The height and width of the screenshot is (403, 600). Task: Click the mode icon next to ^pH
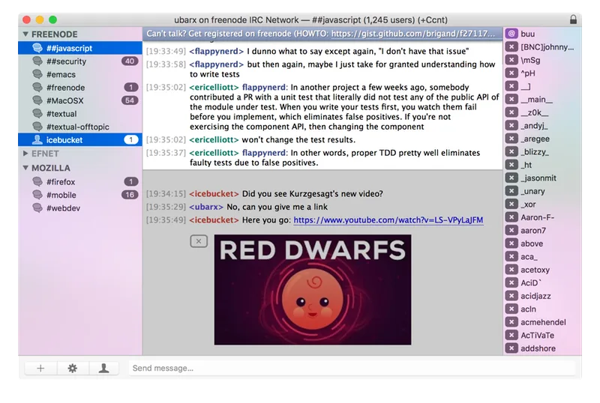[x=511, y=73]
